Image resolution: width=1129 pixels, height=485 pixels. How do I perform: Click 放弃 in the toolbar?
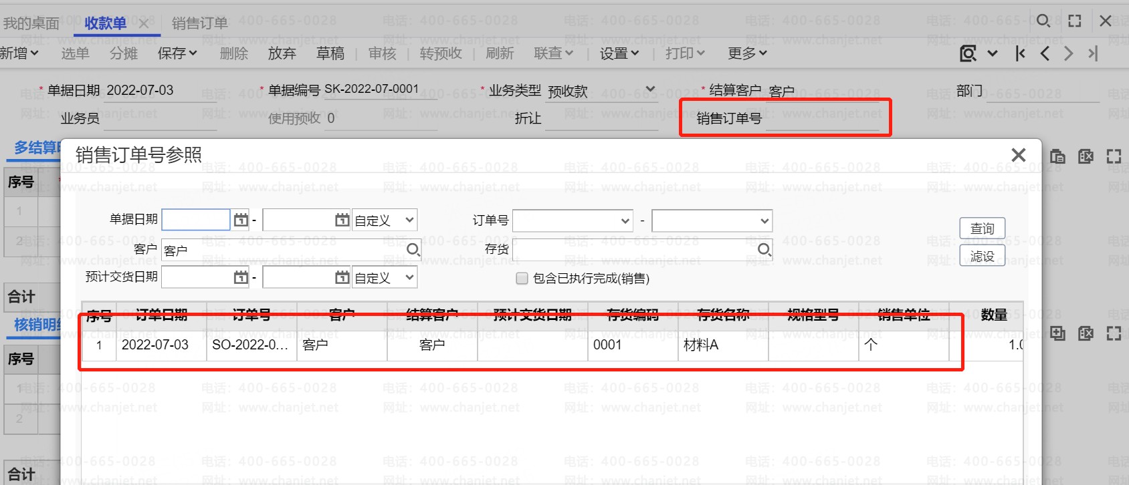(x=282, y=53)
